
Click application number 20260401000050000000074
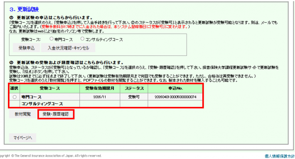175,97
